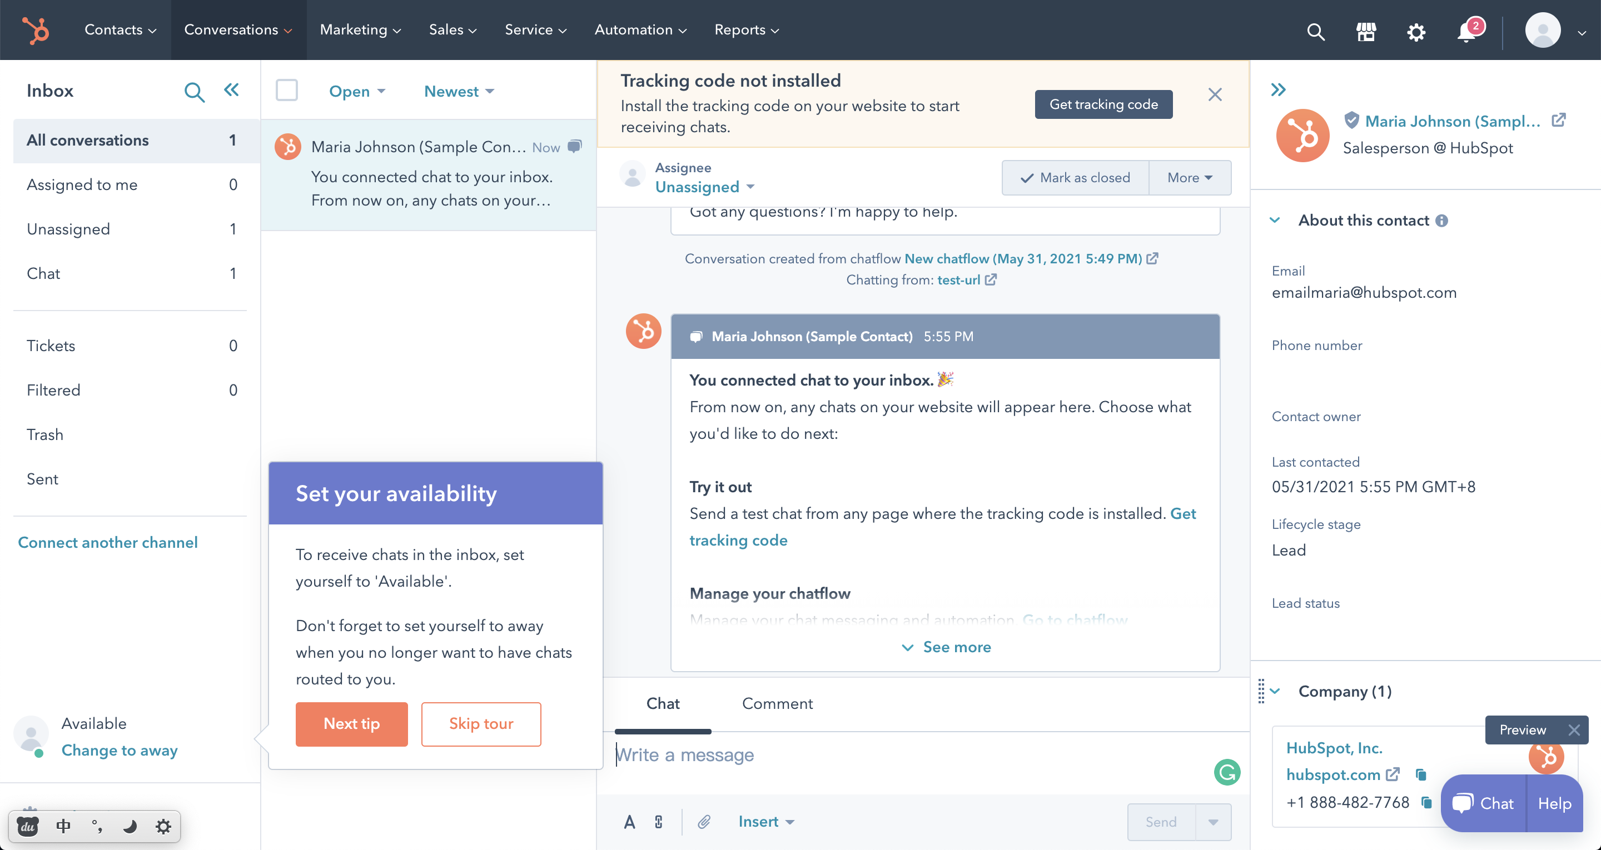The width and height of the screenshot is (1601, 850).
Task: Open the Sales menu
Action: coord(453,30)
